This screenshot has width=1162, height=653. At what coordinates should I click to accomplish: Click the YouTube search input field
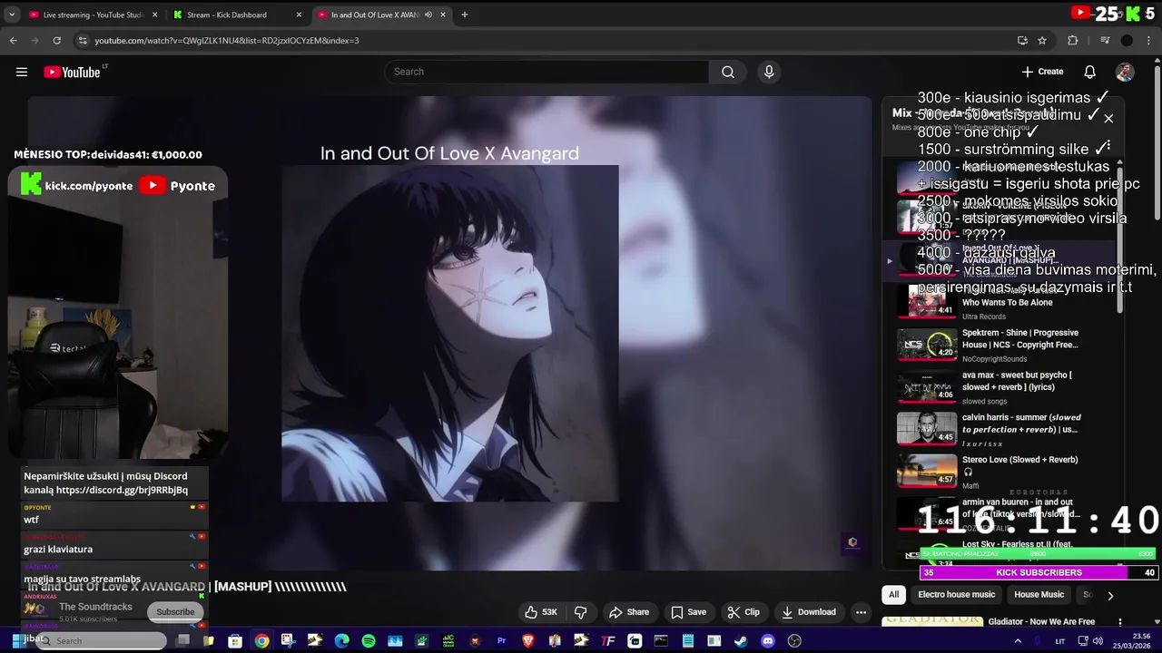click(547, 72)
